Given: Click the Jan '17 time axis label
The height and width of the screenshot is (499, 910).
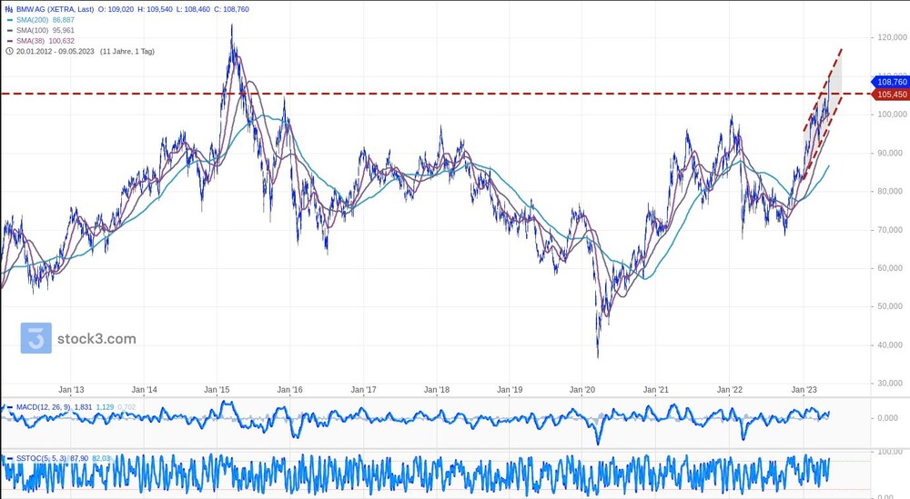Looking at the screenshot, I should click(364, 389).
